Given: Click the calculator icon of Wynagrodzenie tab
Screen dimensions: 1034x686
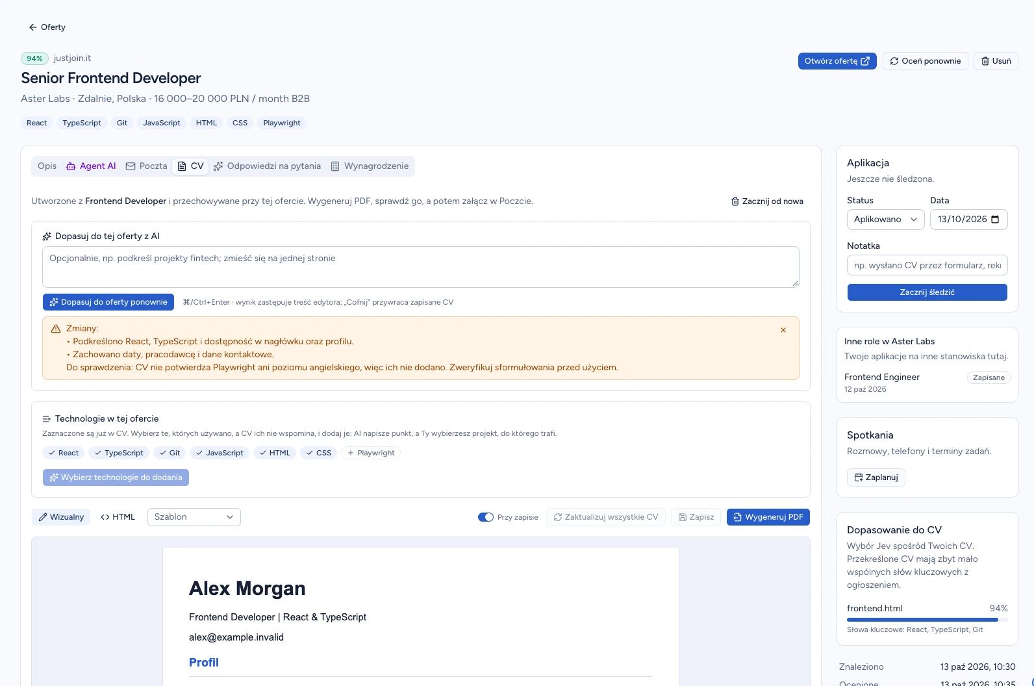Looking at the screenshot, I should [x=335, y=166].
